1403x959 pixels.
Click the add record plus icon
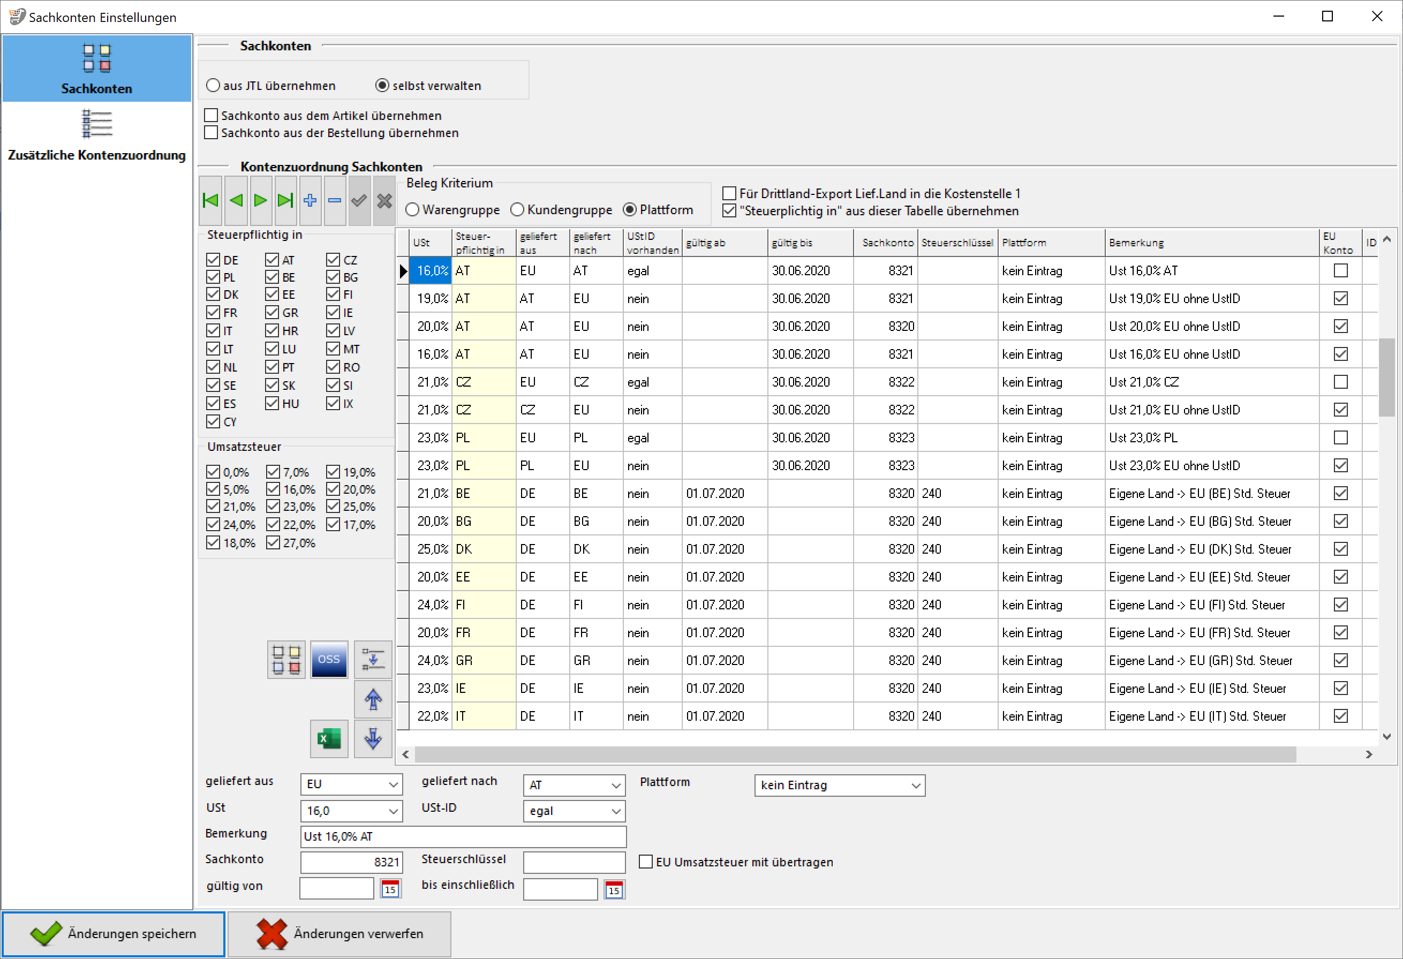(310, 200)
